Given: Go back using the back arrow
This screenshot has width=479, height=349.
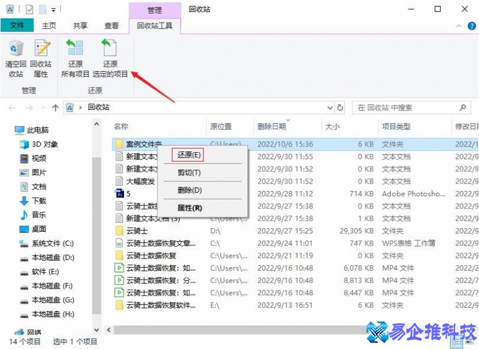Looking at the screenshot, I should [x=11, y=107].
